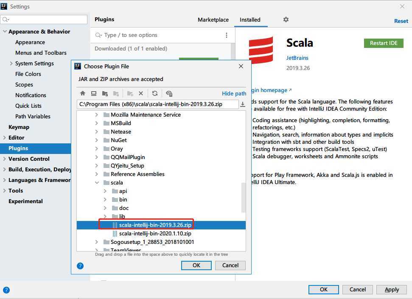
Task: Go to the Home directory in file chooser
Action: tap(83, 93)
